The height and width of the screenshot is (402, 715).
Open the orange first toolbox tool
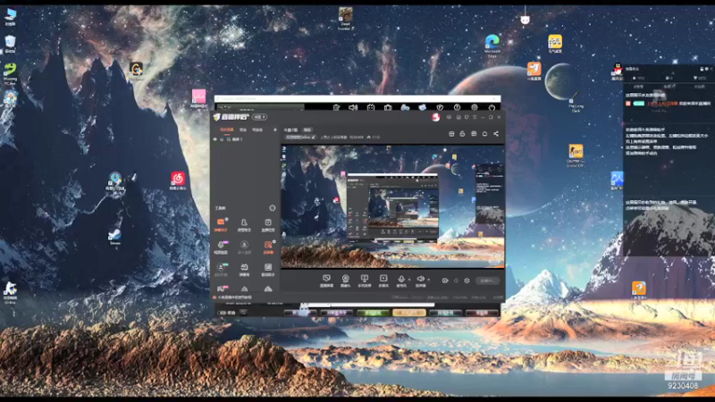coord(221,224)
